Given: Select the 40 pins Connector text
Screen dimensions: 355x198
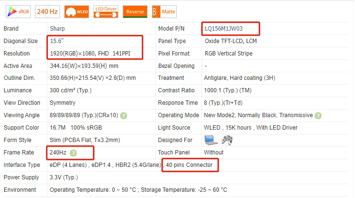Looking at the screenshot, I should 189,165.
